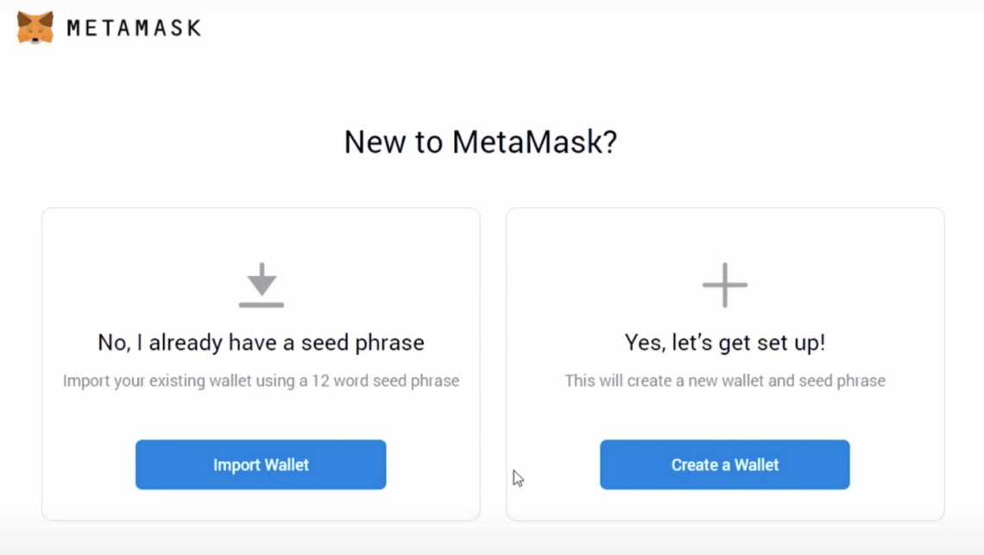Choose to import an existing wallet
This screenshot has height=555, width=984.
[261, 464]
